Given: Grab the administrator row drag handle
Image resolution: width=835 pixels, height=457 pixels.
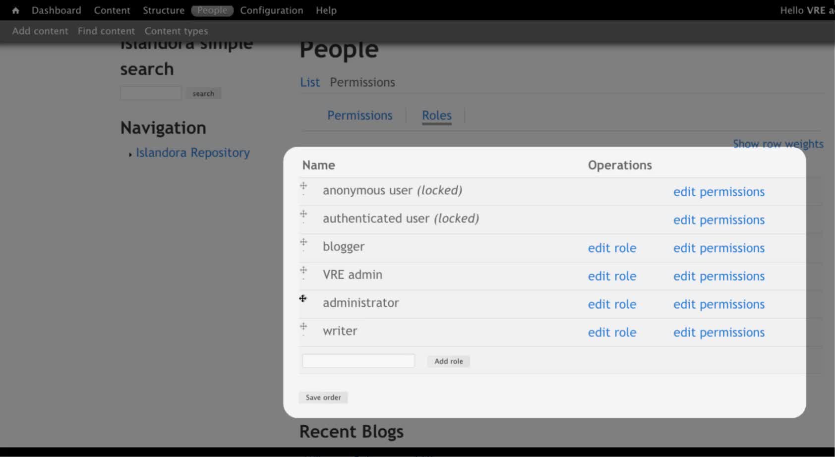Looking at the screenshot, I should tap(302, 298).
